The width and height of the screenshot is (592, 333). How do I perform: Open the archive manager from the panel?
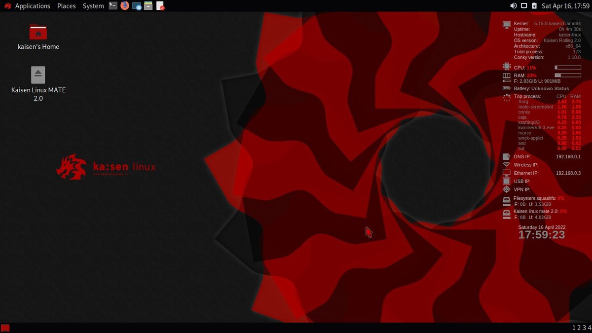pyautogui.click(x=148, y=6)
